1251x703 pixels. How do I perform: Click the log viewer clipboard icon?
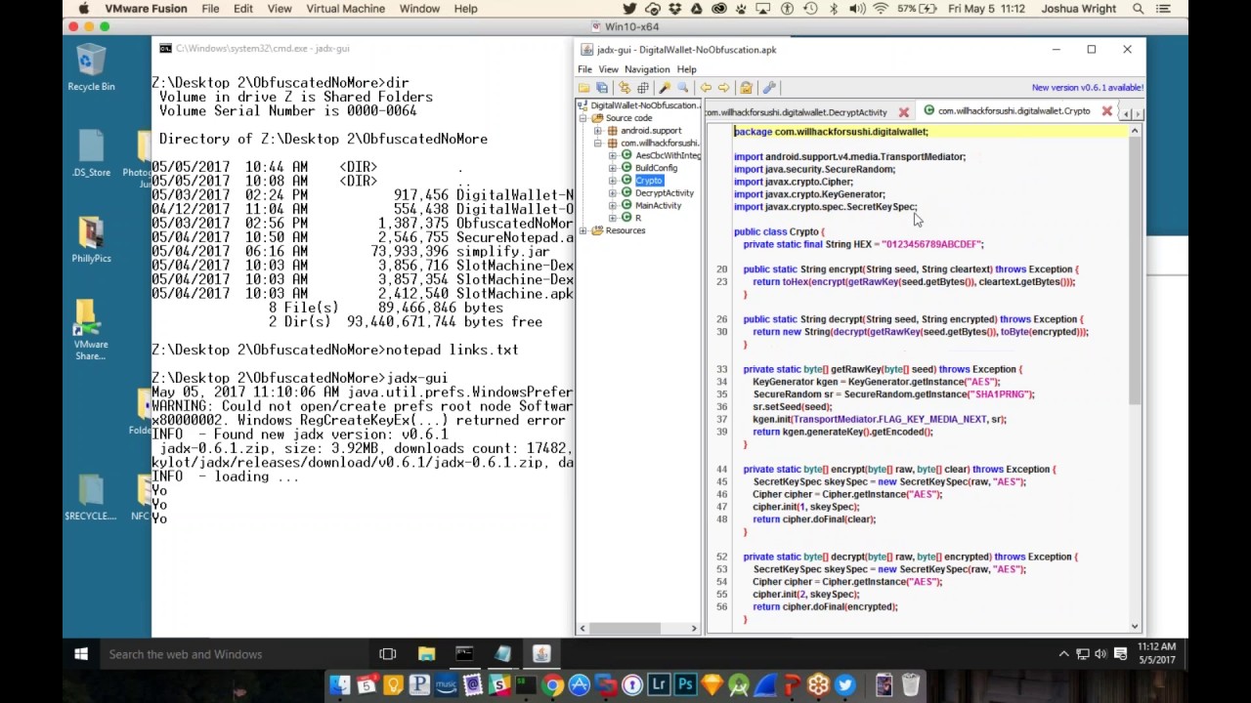point(746,88)
